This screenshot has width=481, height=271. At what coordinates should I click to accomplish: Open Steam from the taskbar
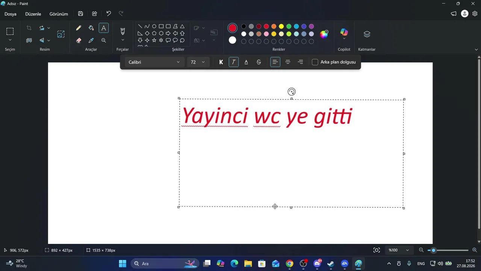point(331,263)
